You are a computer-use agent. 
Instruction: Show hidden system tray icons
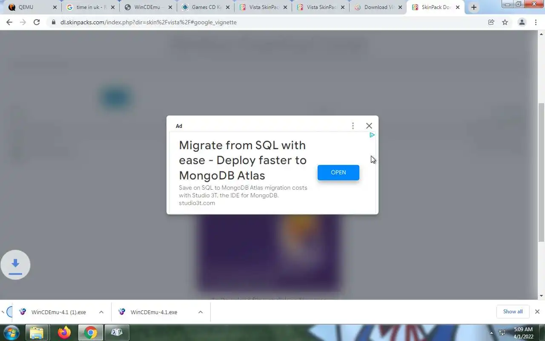pos(492,332)
